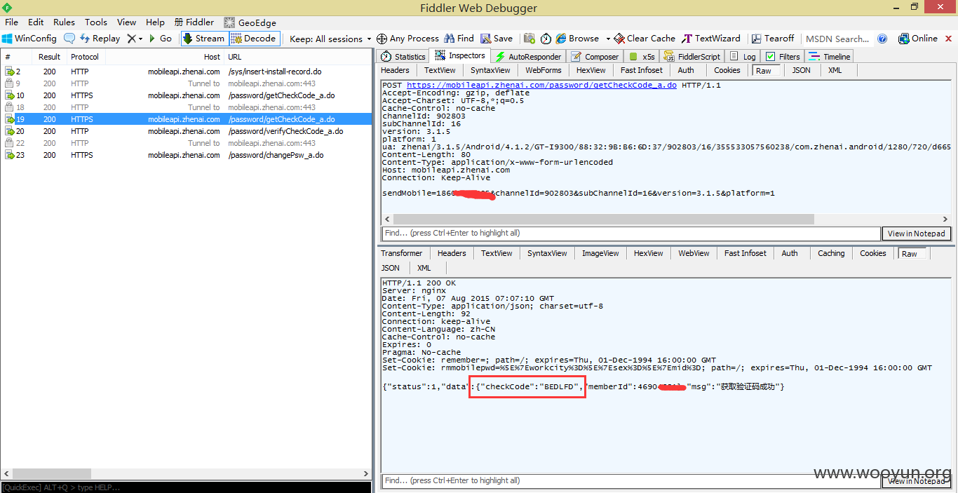Switch to the Timeline tab
This screenshot has width=958, height=493.
click(x=829, y=57)
